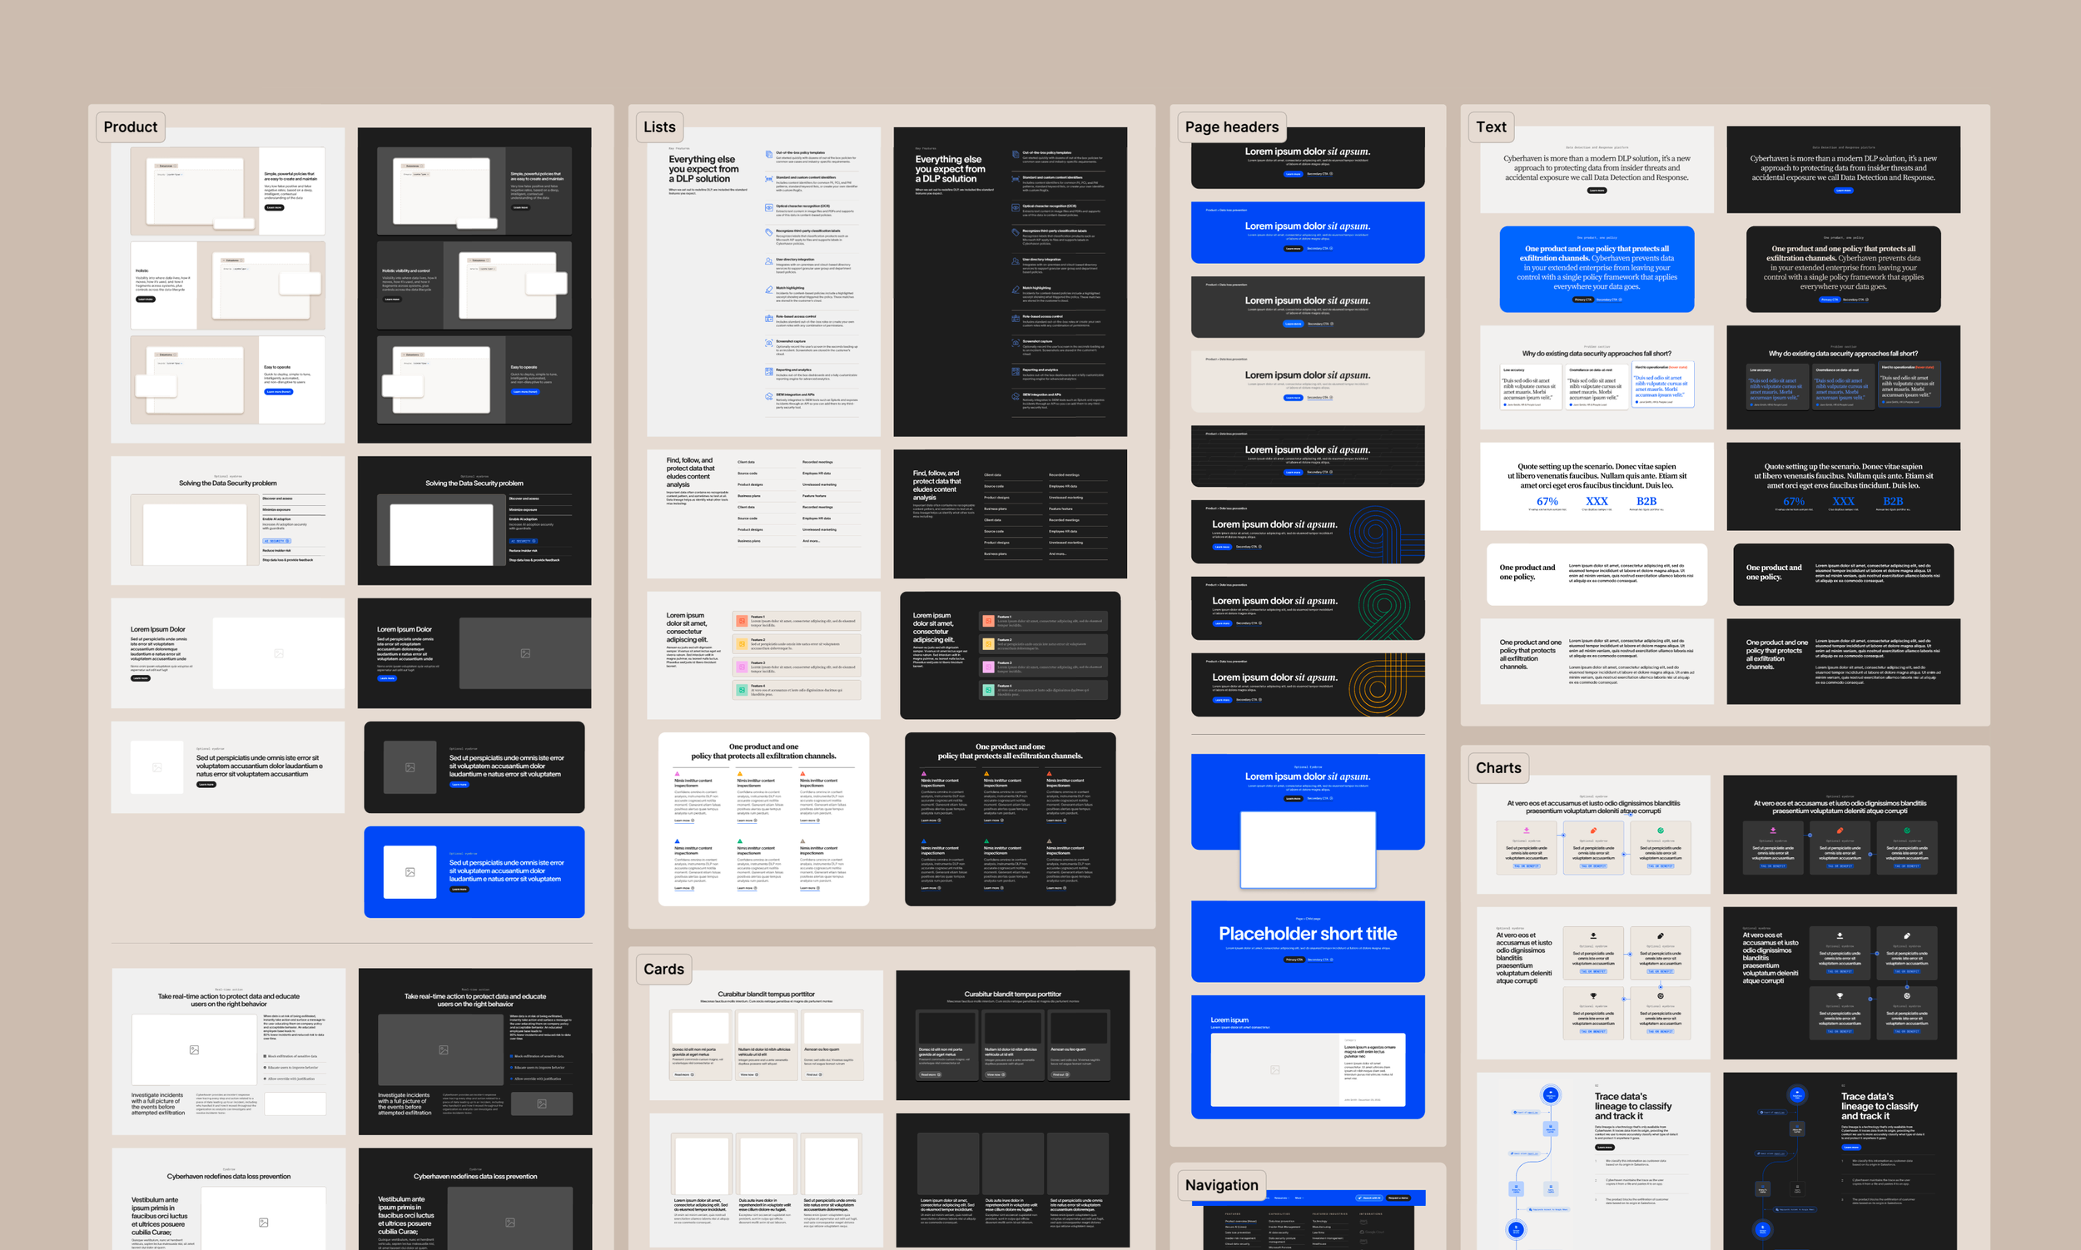Screen dimensions: 2081x1250
Task: Click image placeholder icon in blue product card
Action: click(x=410, y=872)
